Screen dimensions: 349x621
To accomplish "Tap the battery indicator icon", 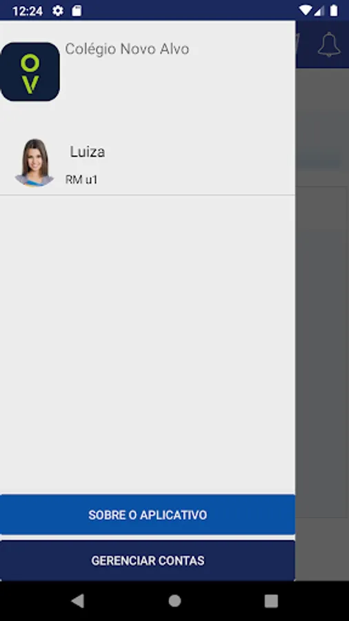I will 334,10.
